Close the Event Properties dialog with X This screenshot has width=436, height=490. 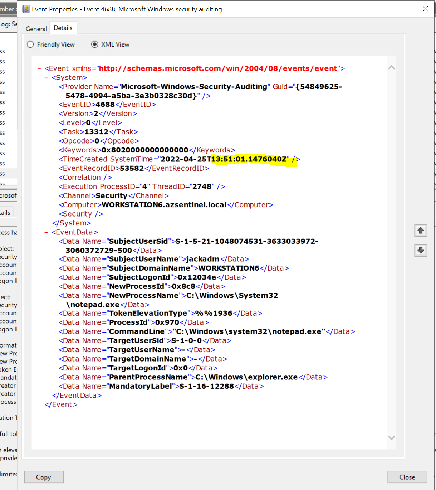[x=425, y=9]
